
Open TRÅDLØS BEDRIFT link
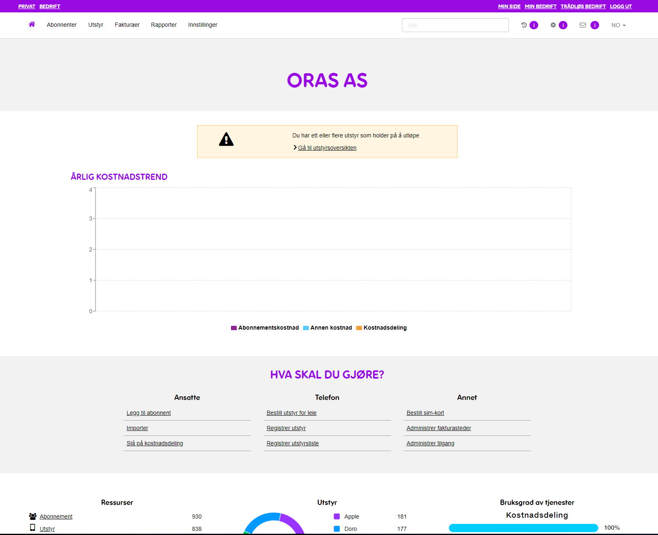pyautogui.click(x=583, y=6)
